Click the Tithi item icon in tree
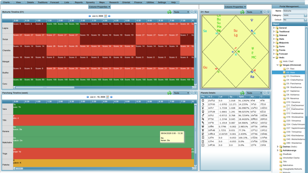 (280, 161)
